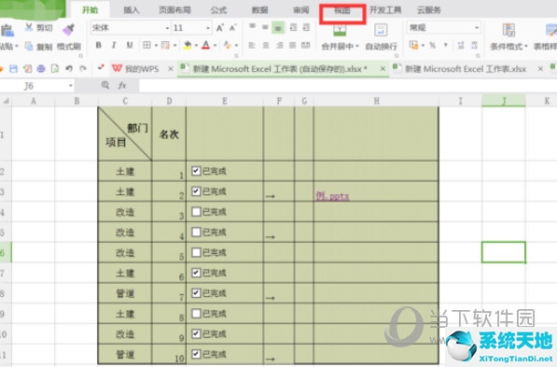Screen dimensions: 557x367
Task: Apply Underline formatting
Action: tap(130, 45)
